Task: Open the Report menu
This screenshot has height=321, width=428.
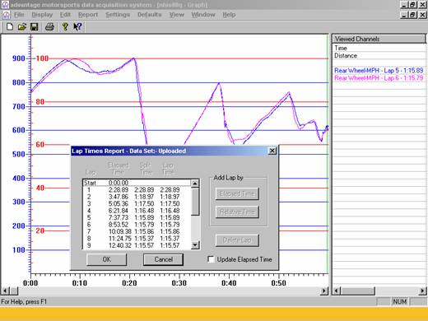Action: pos(88,15)
